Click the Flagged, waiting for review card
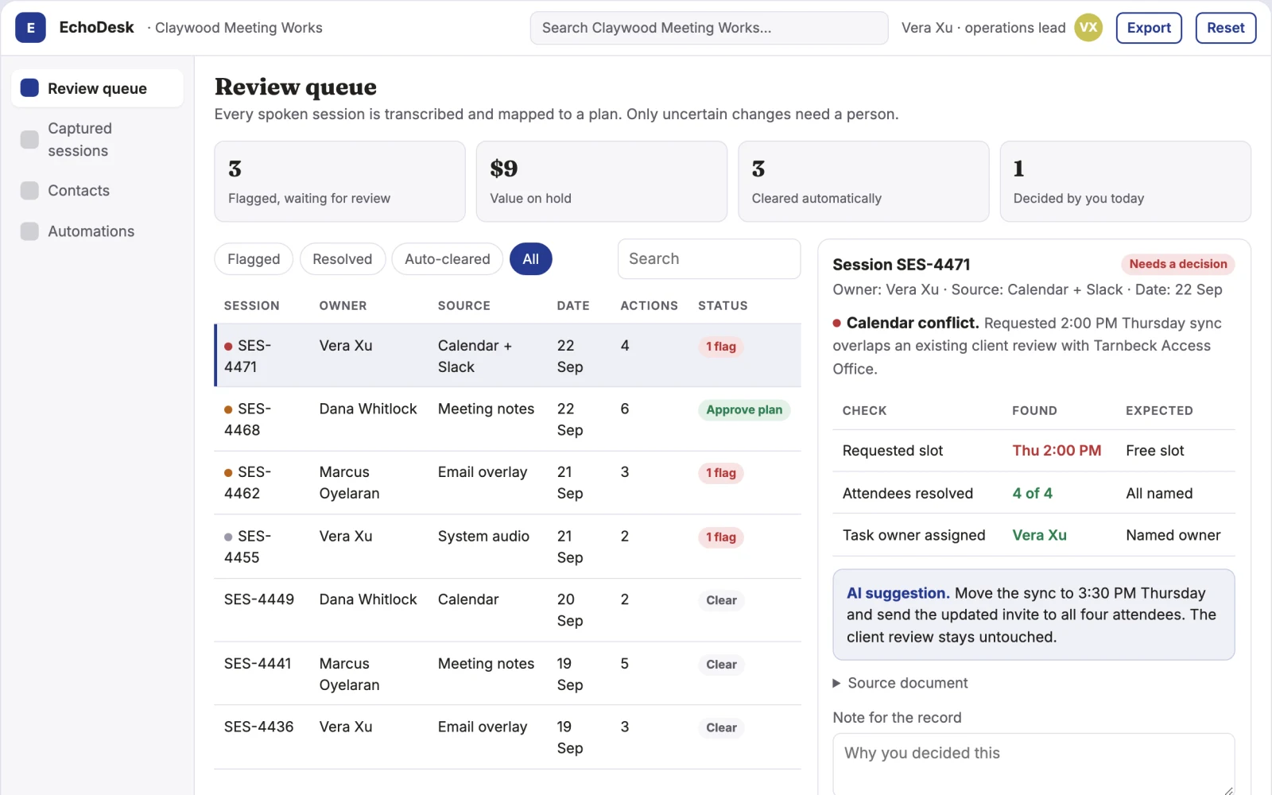 pos(339,181)
